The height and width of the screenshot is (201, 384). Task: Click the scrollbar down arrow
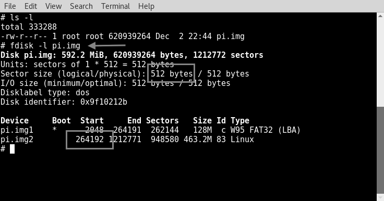pyautogui.click(x=380, y=197)
